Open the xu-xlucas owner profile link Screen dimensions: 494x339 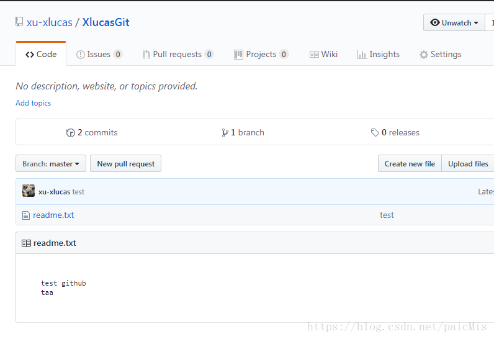coord(50,22)
